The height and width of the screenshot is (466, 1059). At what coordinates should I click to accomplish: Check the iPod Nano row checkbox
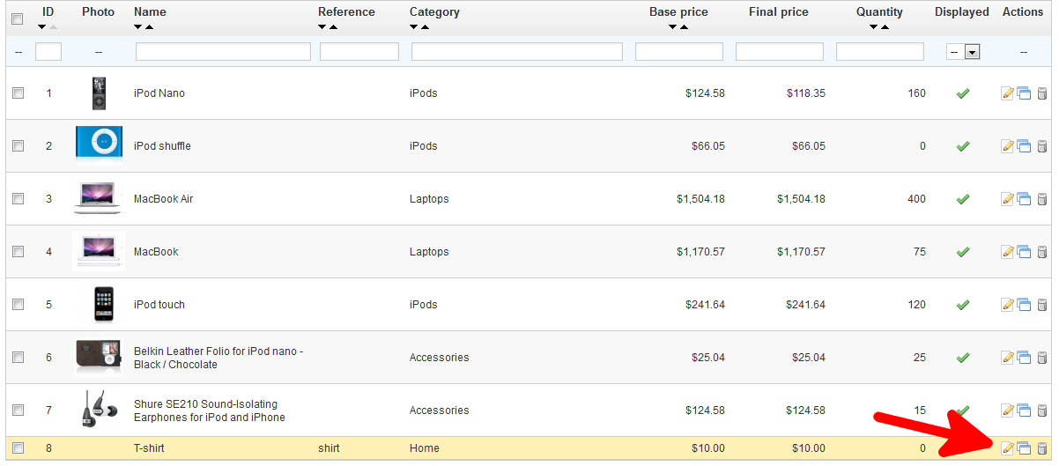(18, 93)
